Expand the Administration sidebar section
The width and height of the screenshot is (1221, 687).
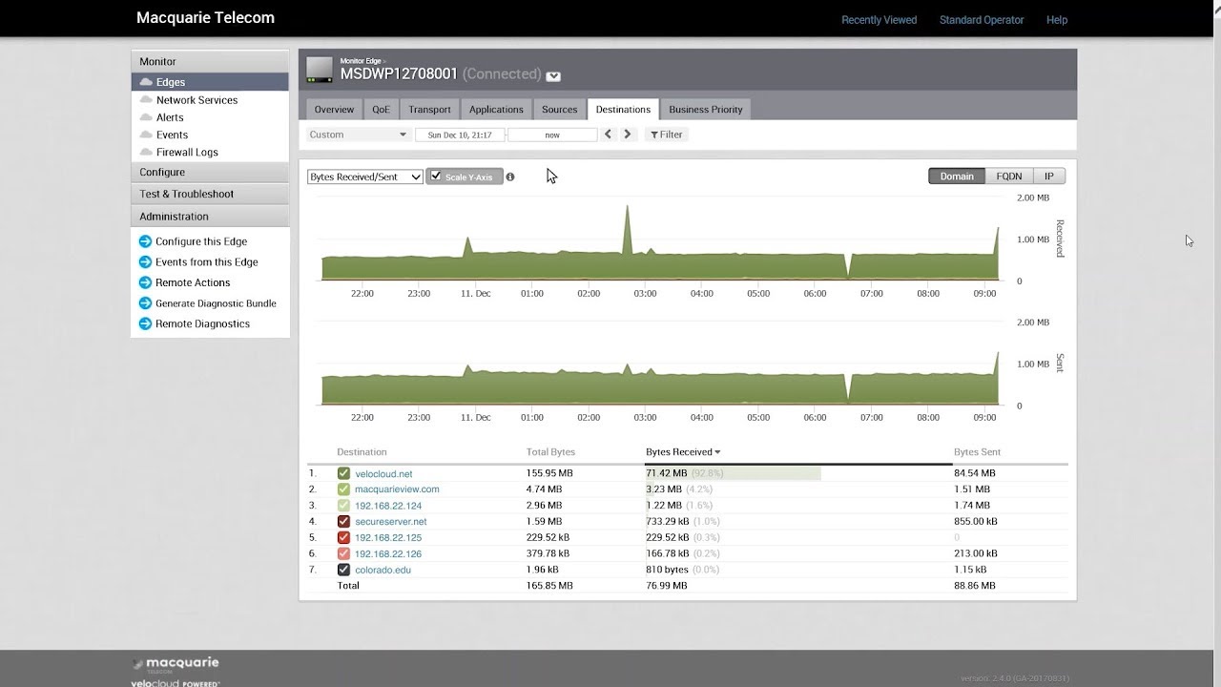click(x=210, y=217)
